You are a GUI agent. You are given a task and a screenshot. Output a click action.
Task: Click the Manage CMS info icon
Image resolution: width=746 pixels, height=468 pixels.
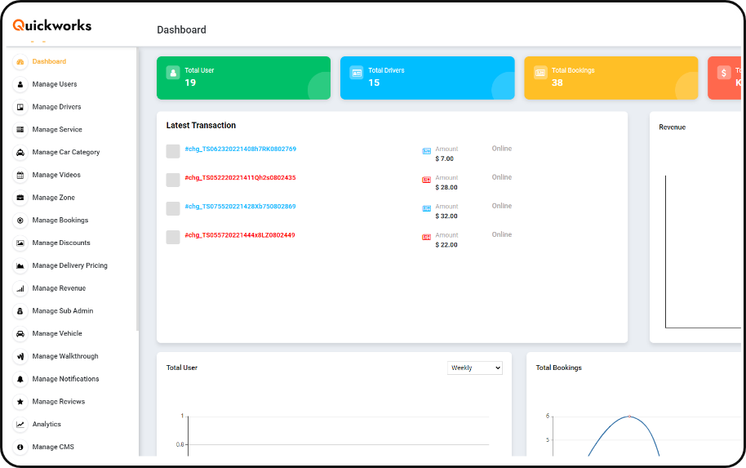[20, 447]
